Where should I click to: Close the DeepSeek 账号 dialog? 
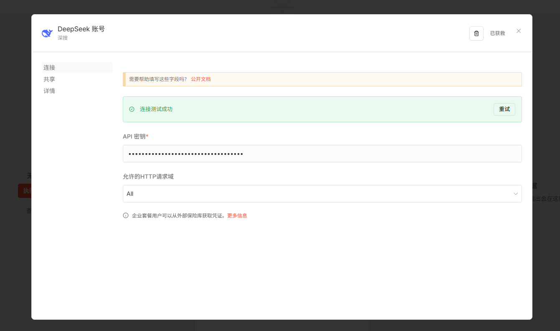point(518,31)
